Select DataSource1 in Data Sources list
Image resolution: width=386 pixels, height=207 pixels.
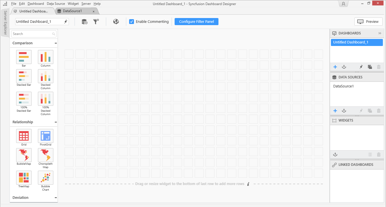tap(343, 86)
